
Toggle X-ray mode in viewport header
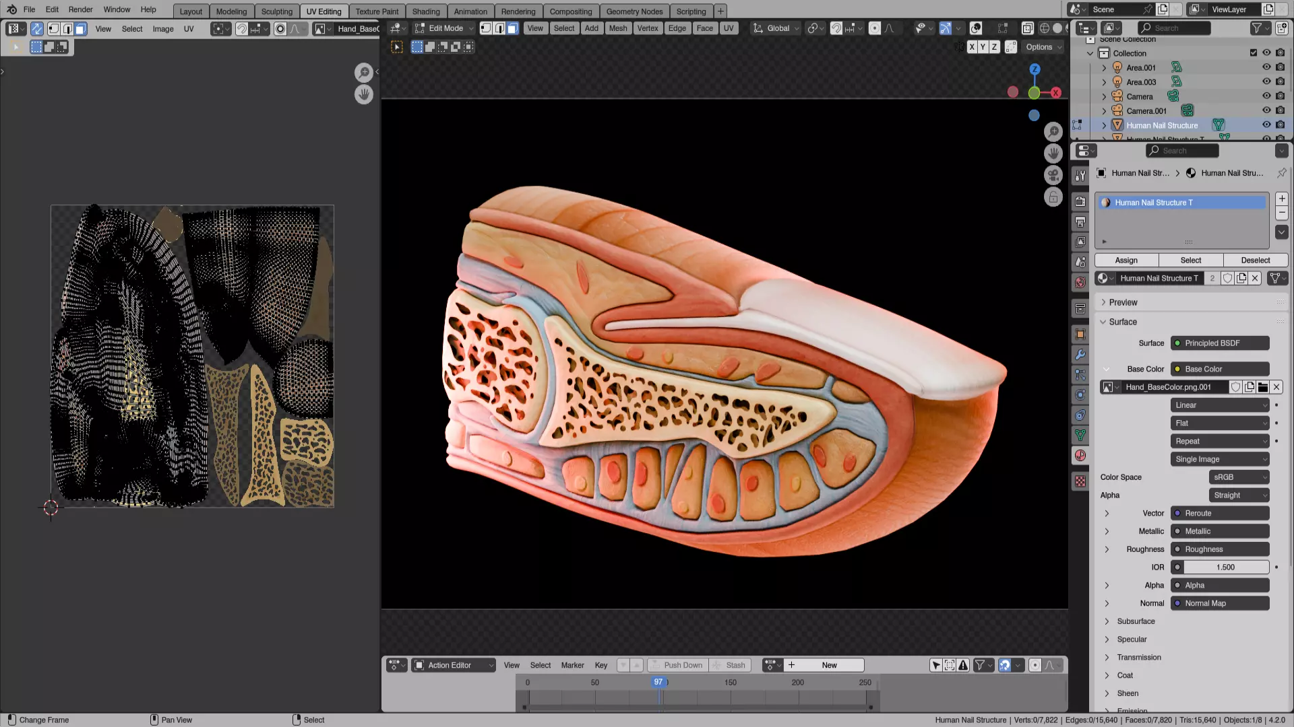[1027, 28]
